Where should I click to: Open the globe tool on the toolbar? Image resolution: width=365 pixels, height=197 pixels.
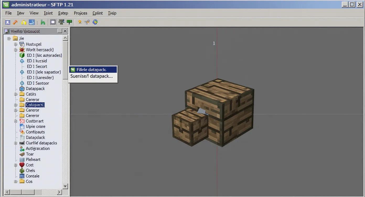click(95, 22)
